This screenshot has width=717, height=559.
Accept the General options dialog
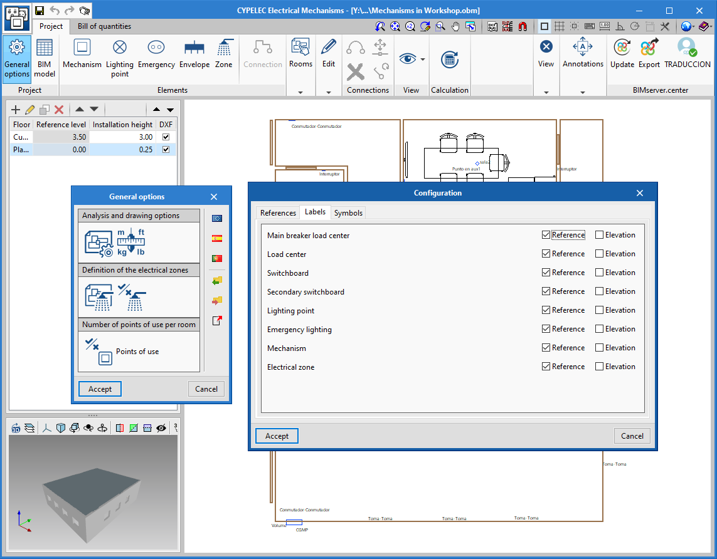[100, 389]
